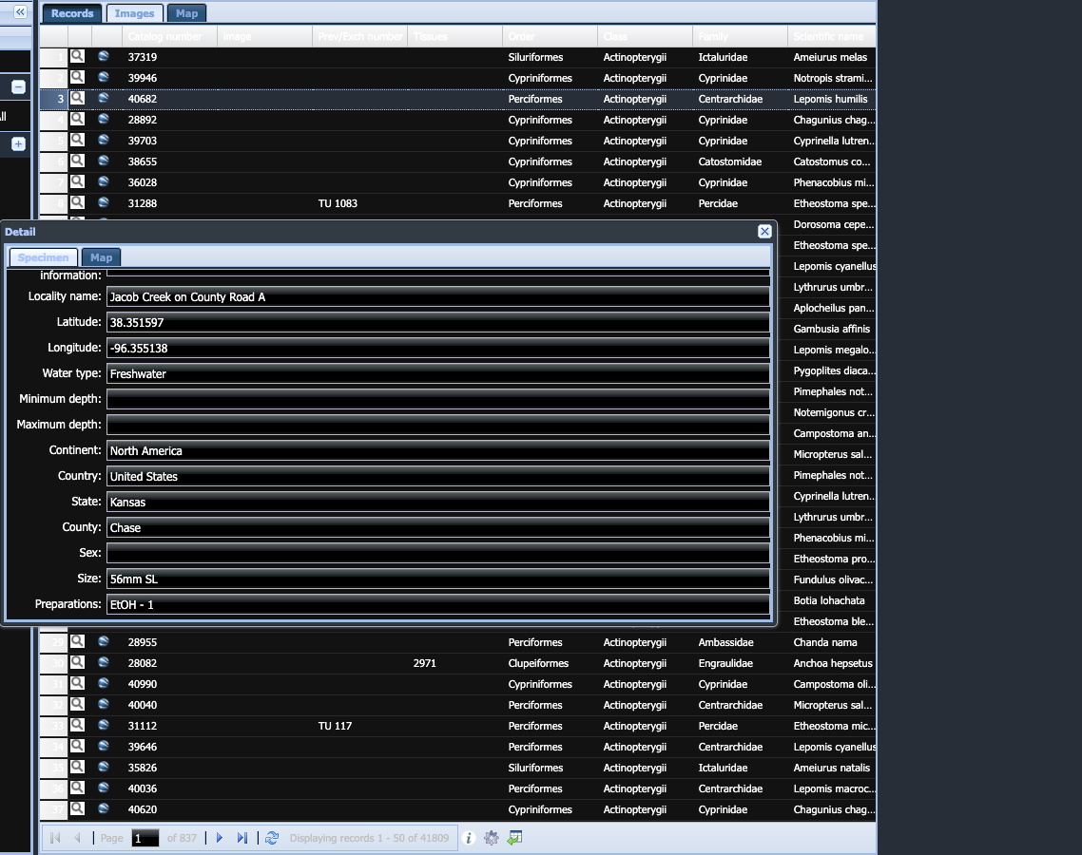Viewport: 1082px width, 855px height.
Task: Open the Images tab
Action: coord(135,13)
